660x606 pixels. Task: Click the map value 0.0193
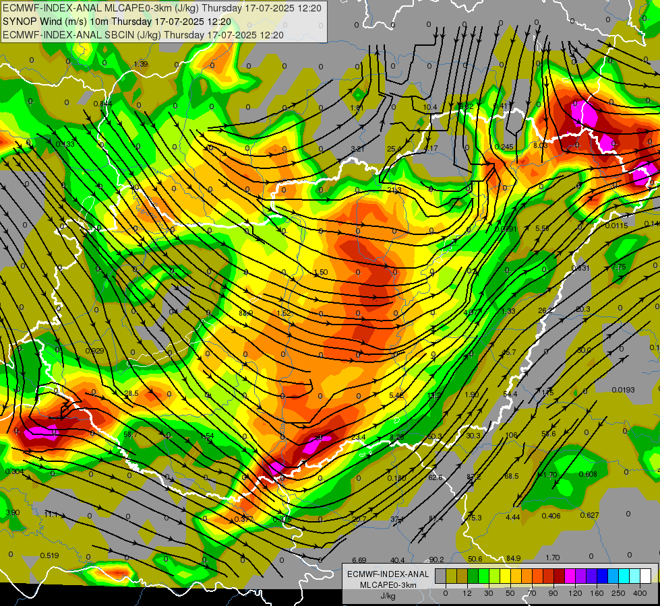[624, 390]
